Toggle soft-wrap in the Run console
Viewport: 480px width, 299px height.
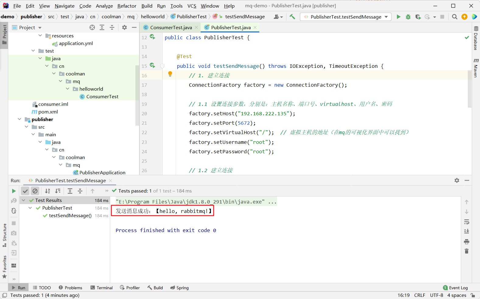click(x=466, y=222)
